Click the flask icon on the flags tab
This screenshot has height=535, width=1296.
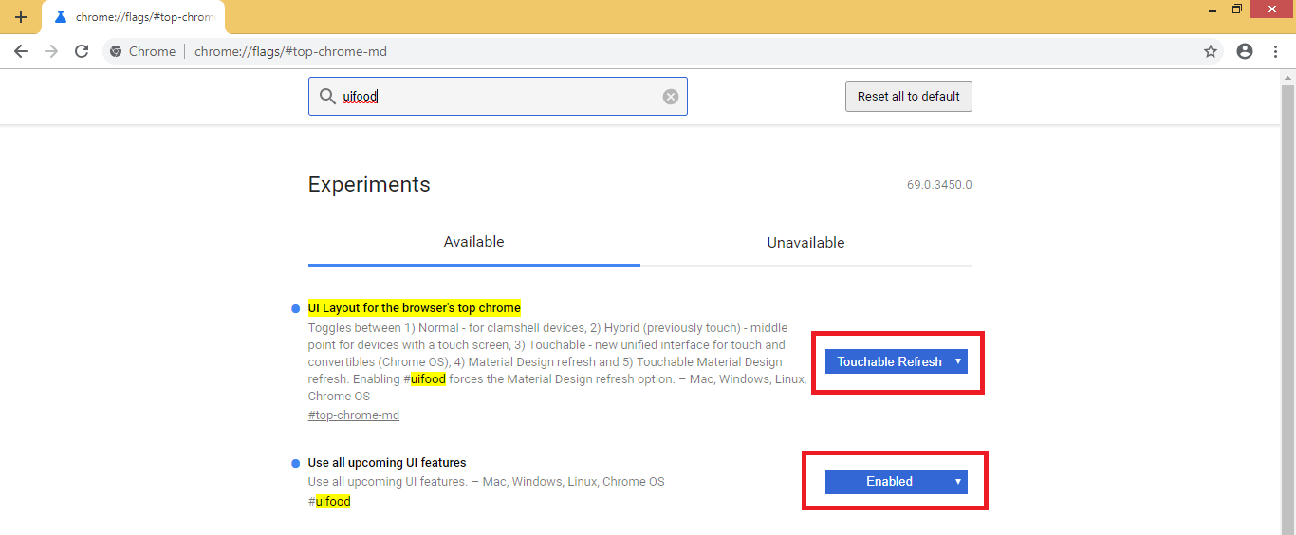[x=61, y=17]
